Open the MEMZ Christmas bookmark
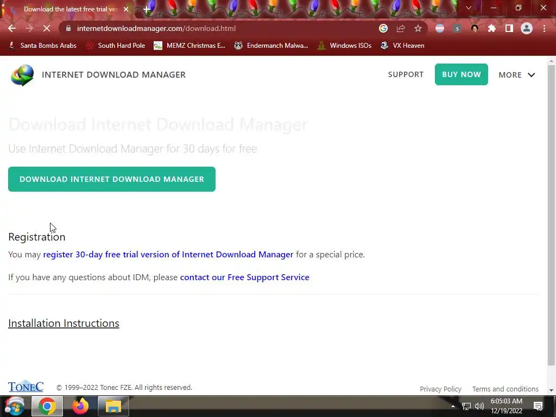This screenshot has height=417, width=556. click(189, 46)
